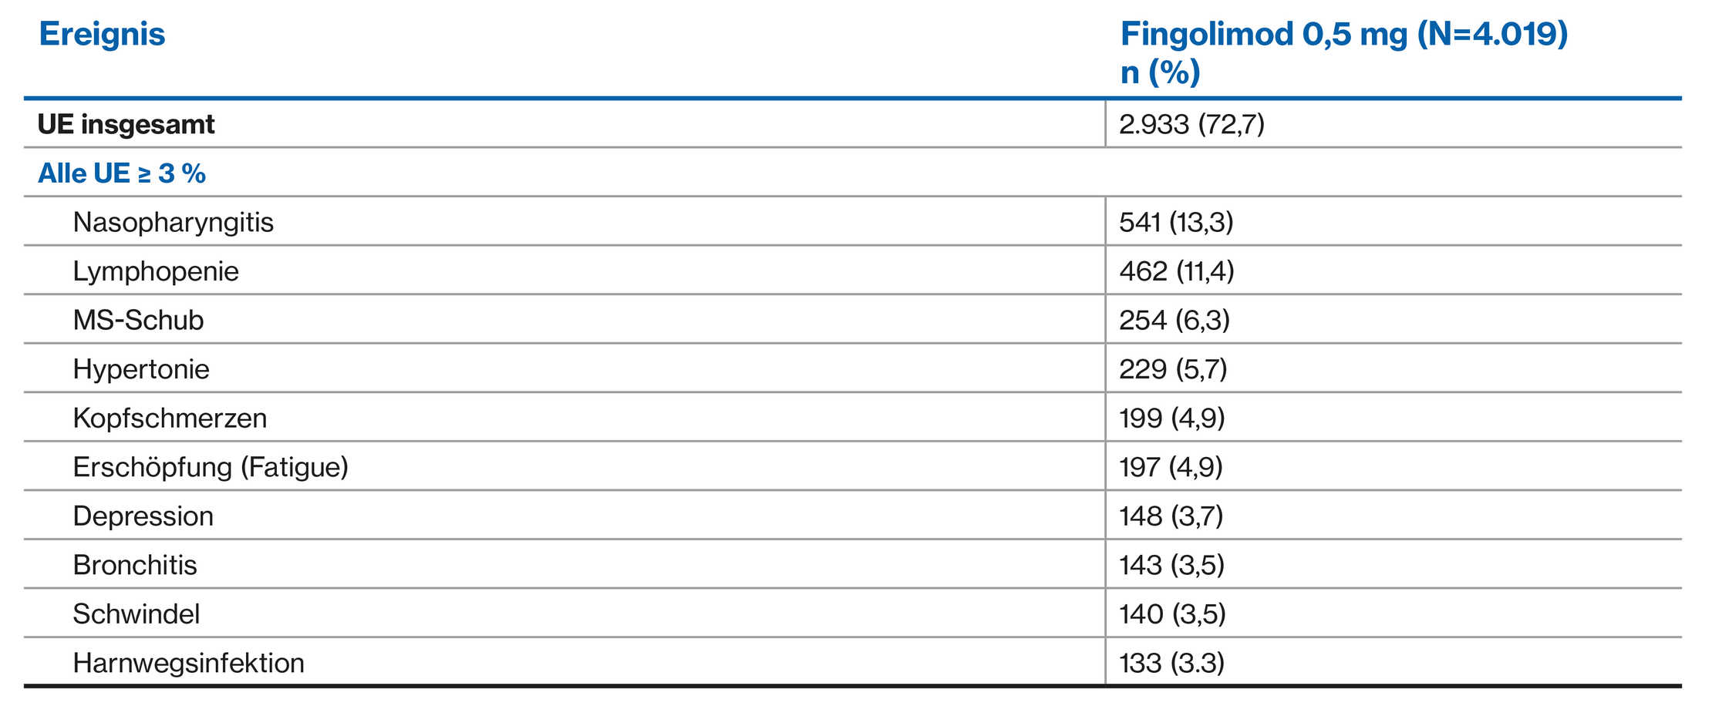Select the Schwindel row label
The height and width of the screenshot is (716, 1712).
coord(136,614)
